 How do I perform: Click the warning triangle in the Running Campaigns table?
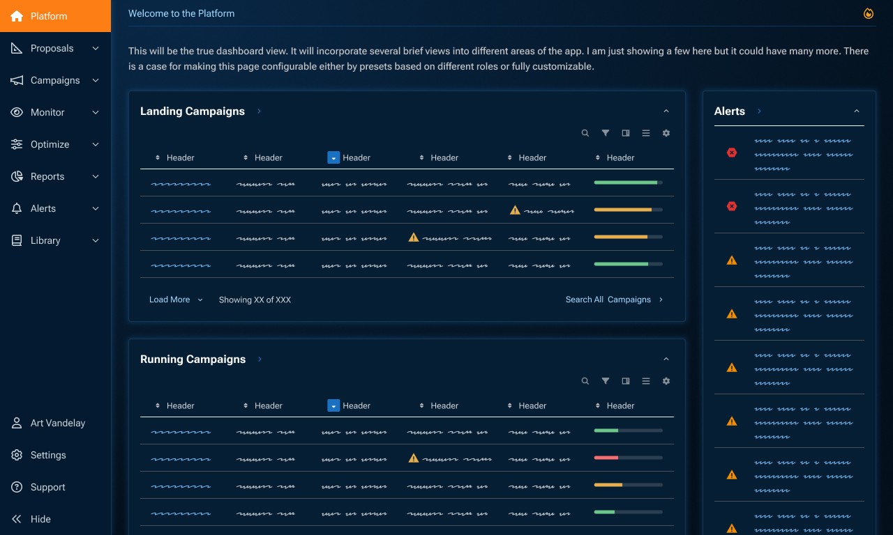click(414, 458)
